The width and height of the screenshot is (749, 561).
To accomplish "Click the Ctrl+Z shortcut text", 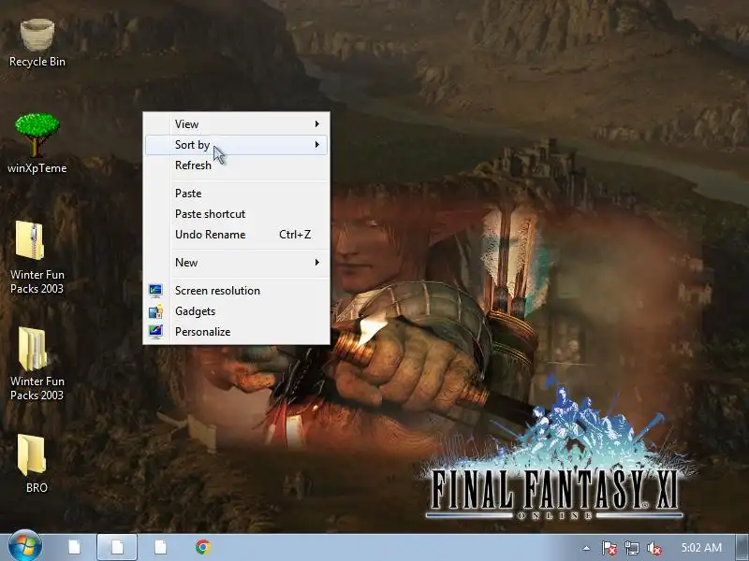I will click(295, 235).
